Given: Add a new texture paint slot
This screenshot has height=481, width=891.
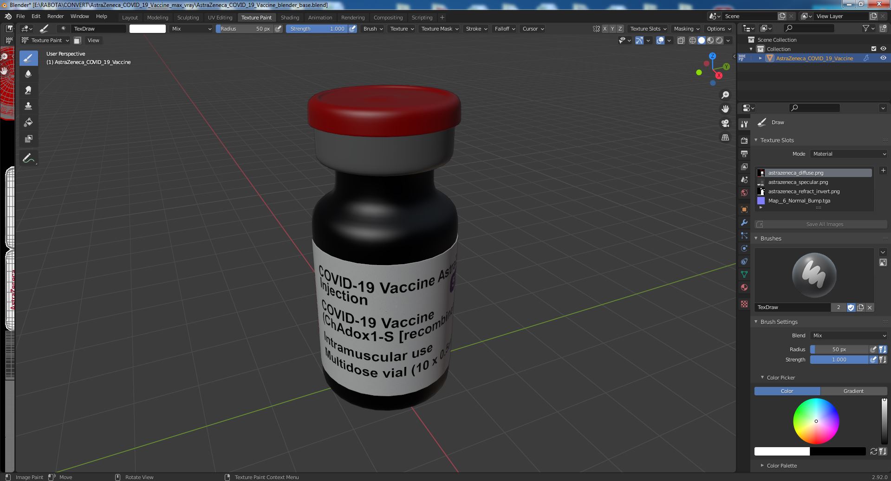Looking at the screenshot, I should coord(883,171).
